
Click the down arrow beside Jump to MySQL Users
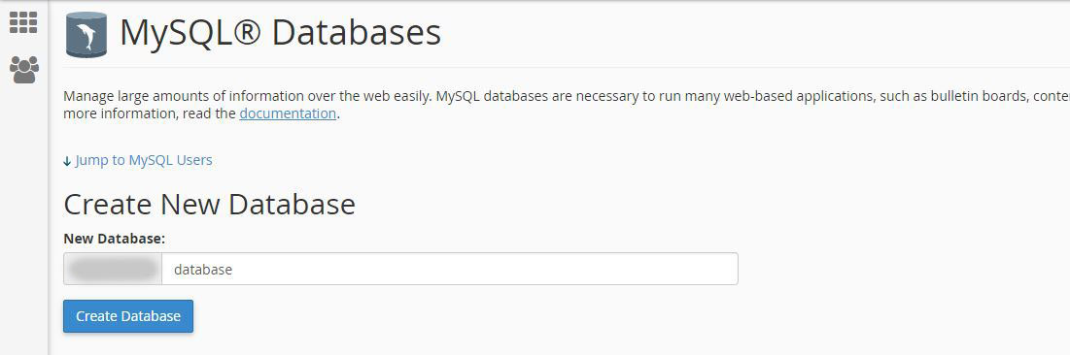click(x=67, y=161)
